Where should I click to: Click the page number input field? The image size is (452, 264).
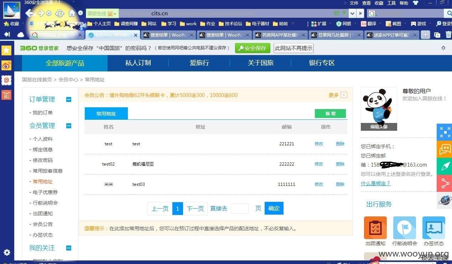click(240, 209)
